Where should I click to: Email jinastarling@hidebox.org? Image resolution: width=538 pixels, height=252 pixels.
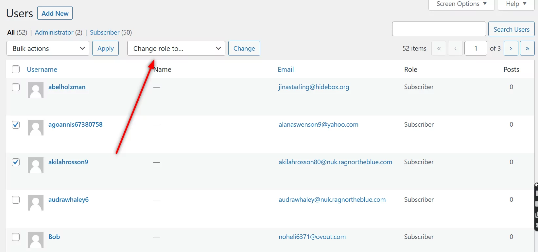[314, 87]
